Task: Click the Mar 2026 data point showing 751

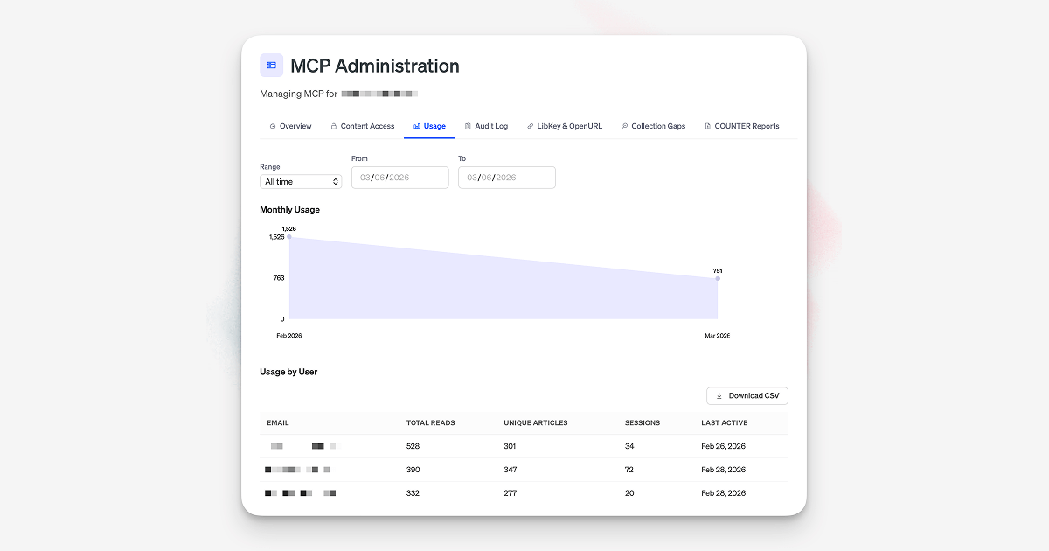Action: pos(717,280)
